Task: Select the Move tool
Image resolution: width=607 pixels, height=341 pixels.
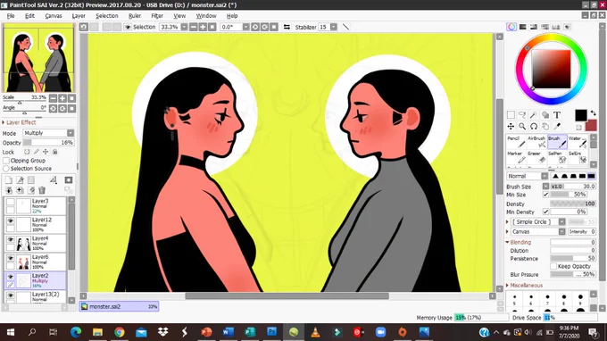Action: (511, 126)
